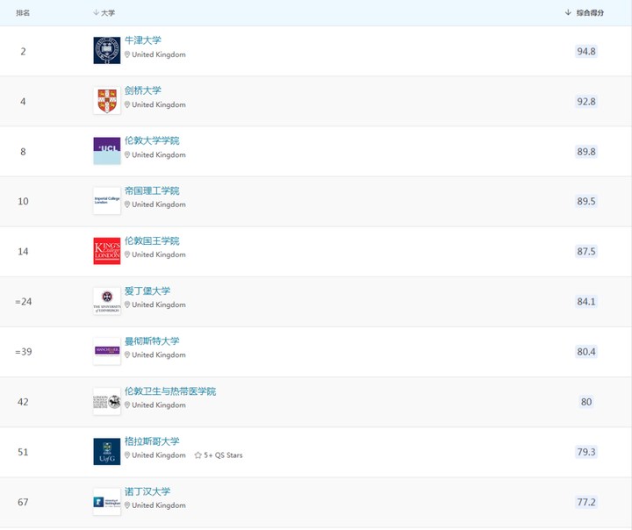Click the location pin icon under 伦敦大学学院
The height and width of the screenshot is (530, 632).
[127, 154]
